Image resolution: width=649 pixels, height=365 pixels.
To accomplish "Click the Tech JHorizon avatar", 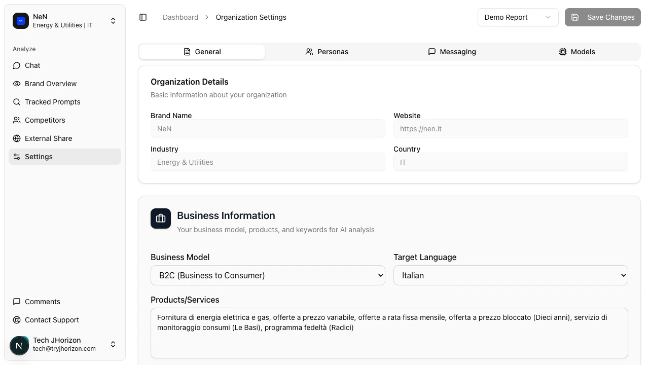I will point(19,345).
